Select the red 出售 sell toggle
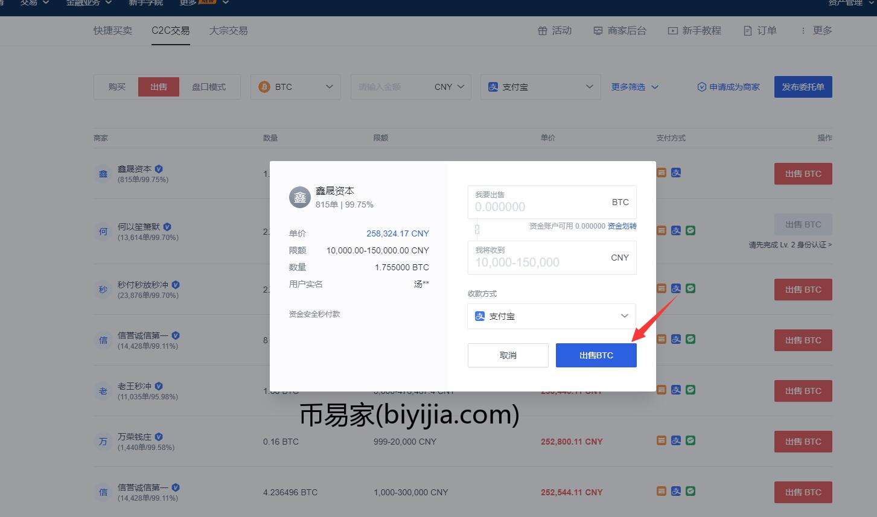Image resolution: width=877 pixels, height=517 pixels. 159,87
